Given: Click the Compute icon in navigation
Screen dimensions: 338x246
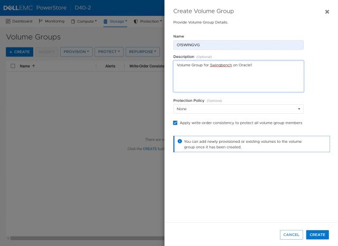Looking at the screenshot, I should [73, 22].
